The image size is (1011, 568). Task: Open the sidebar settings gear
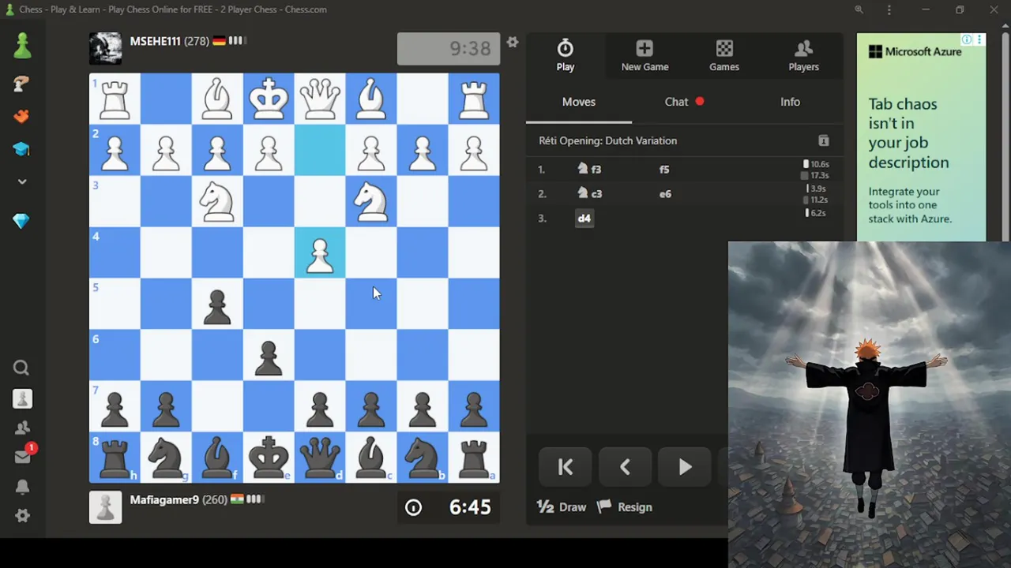(x=22, y=515)
